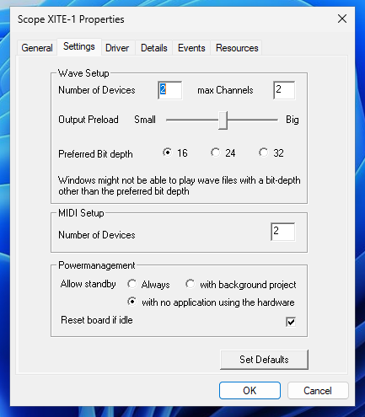The image size is (365, 417).
Task: Open the Details tab
Action: coord(154,48)
